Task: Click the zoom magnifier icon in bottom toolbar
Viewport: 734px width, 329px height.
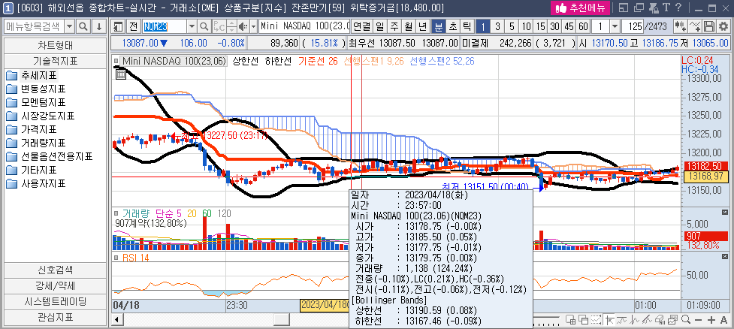Action: point(686,320)
